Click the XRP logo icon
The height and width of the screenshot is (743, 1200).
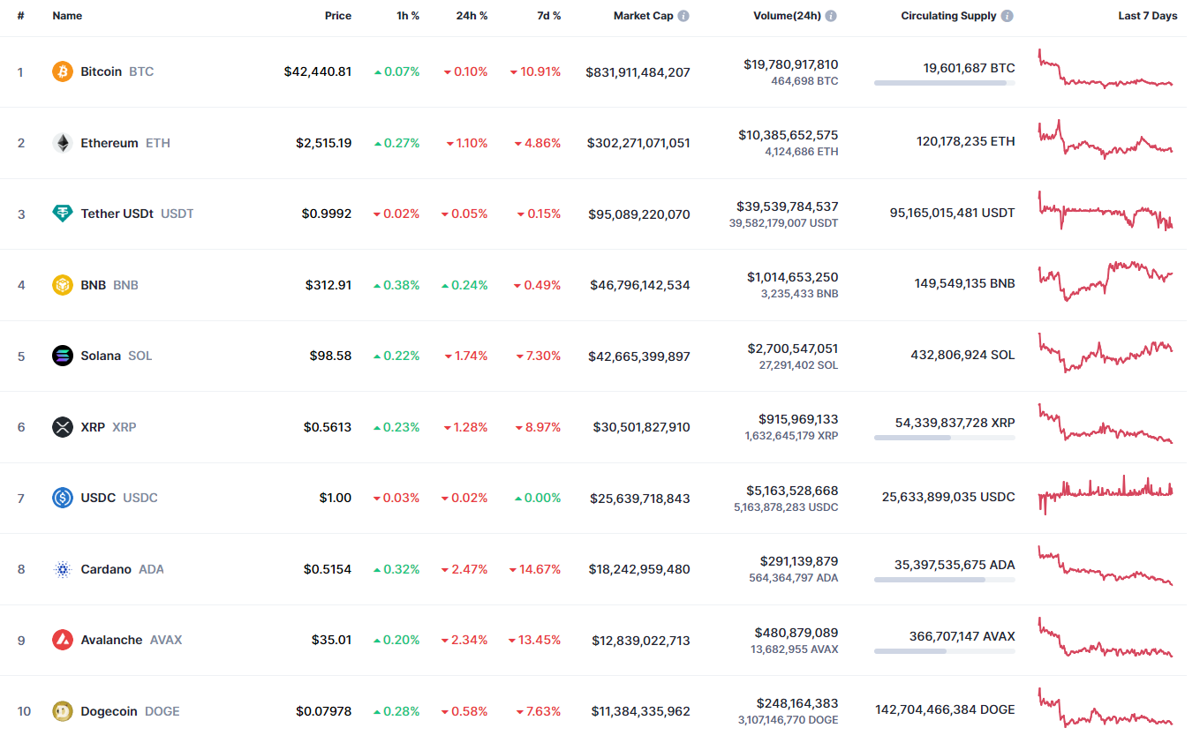pyautogui.click(x=62, y=427)
